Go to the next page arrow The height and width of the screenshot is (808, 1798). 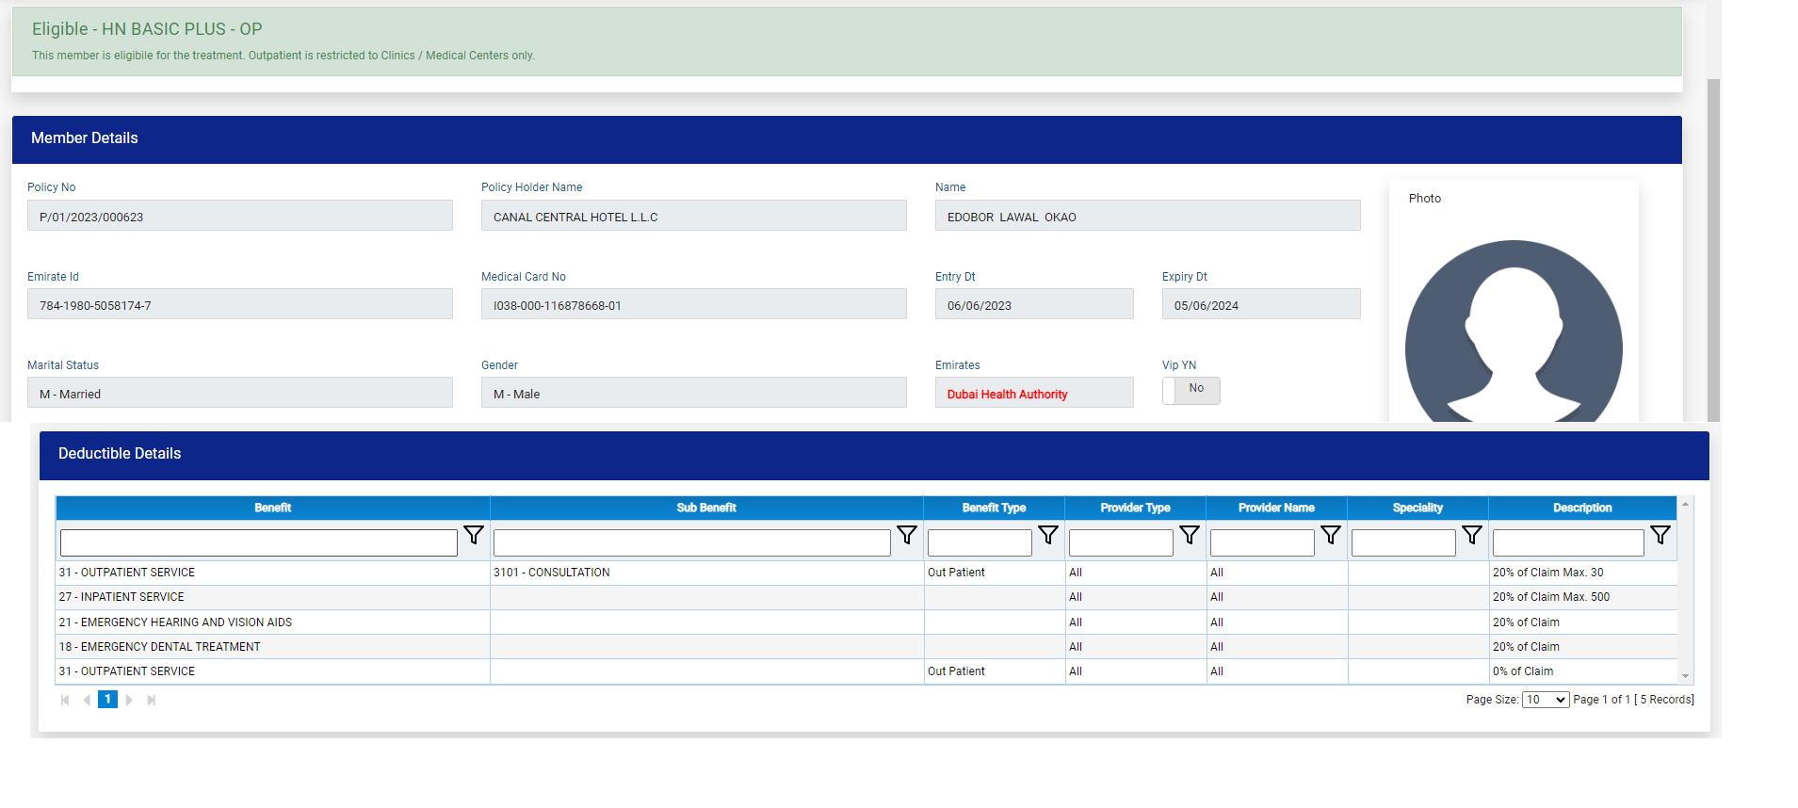[x=129, y=700]
